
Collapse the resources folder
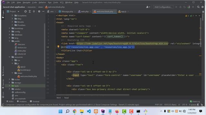[x=9, y=57]
